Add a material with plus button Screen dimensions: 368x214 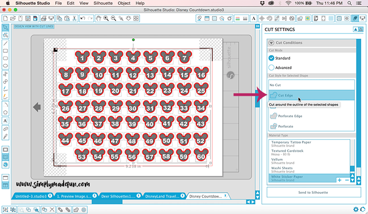pos(339,180)
